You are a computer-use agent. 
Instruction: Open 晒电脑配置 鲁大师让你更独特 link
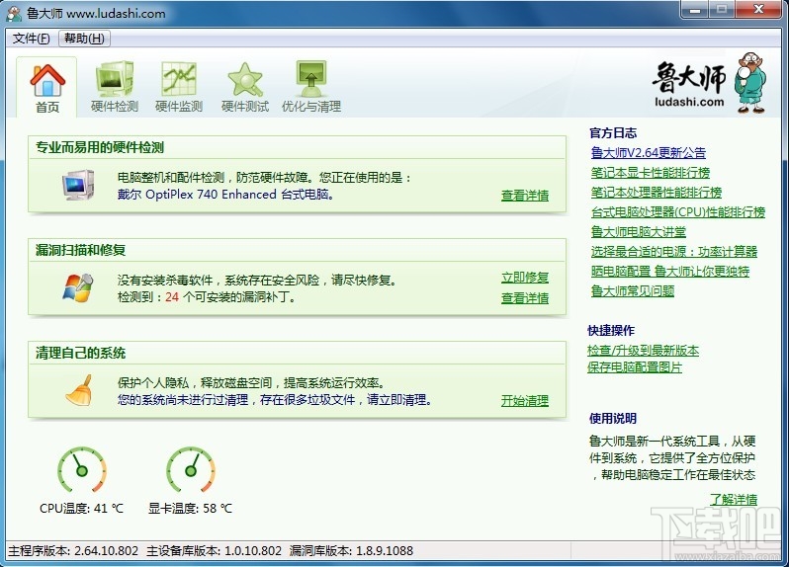670,272
